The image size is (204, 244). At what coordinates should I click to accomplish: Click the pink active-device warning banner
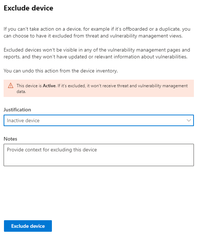(x=99, y=88)
